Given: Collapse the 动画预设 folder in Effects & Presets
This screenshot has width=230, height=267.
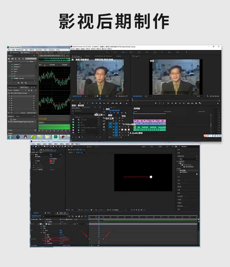Looking at the screenshot, I should coord(177,161).
